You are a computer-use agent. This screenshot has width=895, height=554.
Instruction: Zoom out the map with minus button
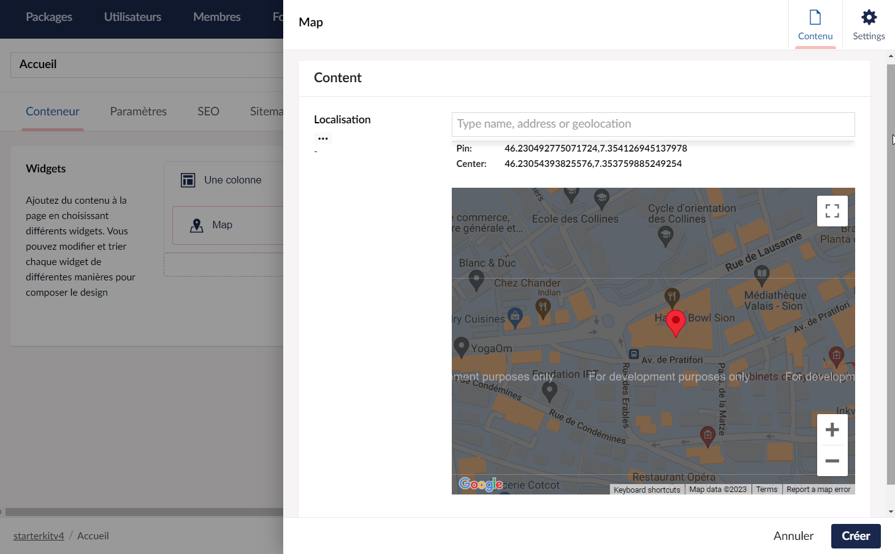click(832, 461)
